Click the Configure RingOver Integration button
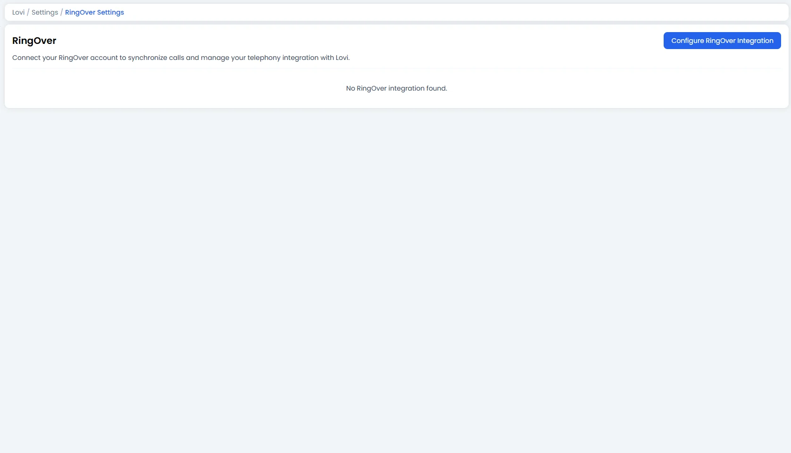This screenshot has width=791, height=453. point(722,41)
